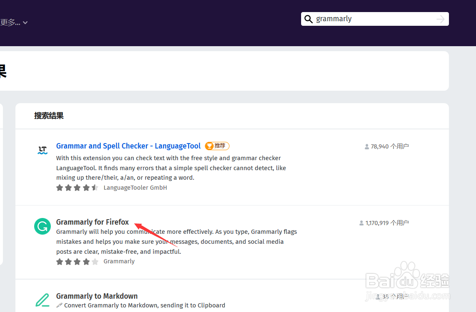476x312 pixels.
Task: Open the LanguageTool extension icon
Action: point(42,150)
